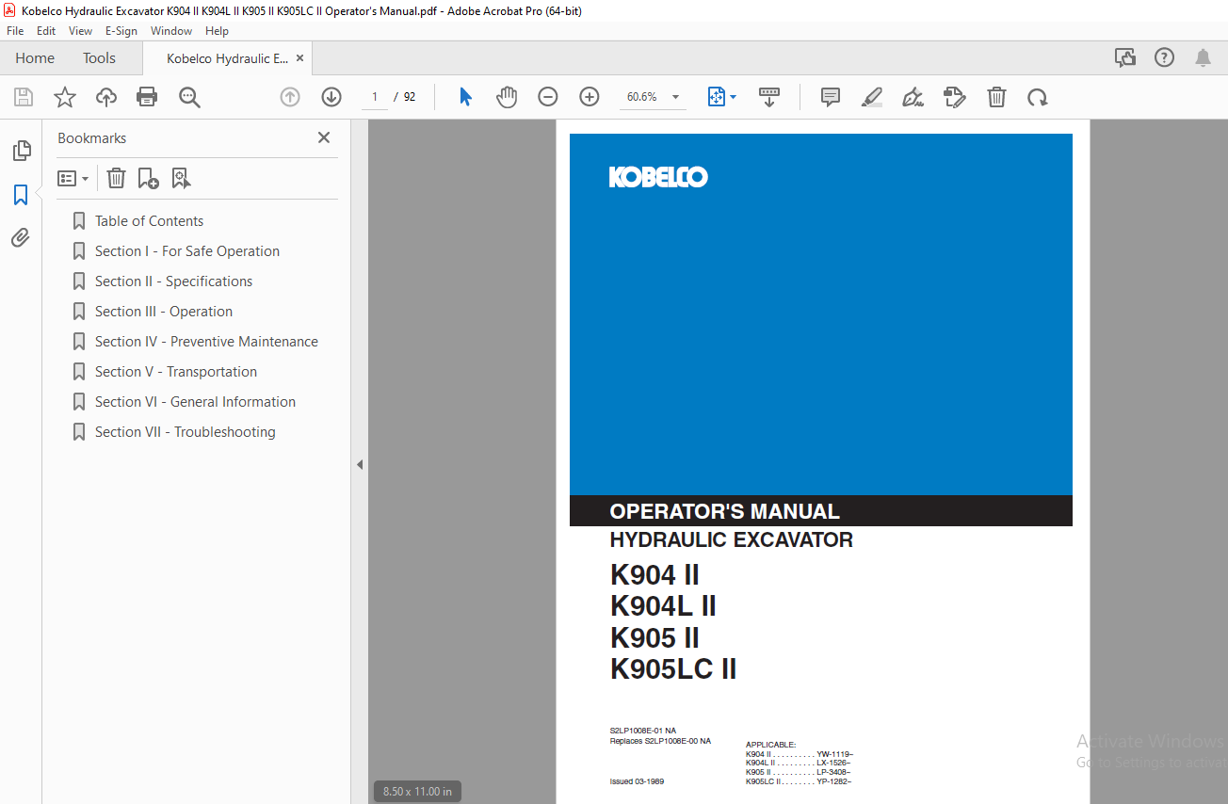Activate the Selection arrow tool
Viewport: 1228px width, 804px height.
[465, 97]
